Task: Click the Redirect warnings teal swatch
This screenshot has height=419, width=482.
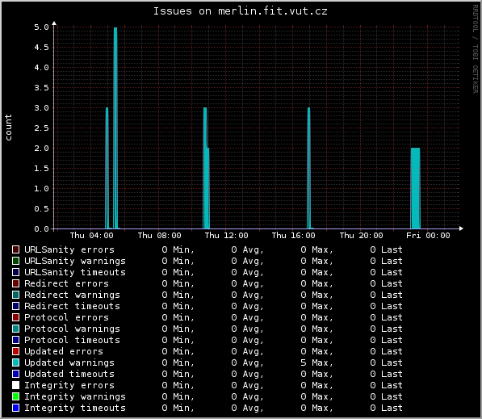Action: coord(15,295)
